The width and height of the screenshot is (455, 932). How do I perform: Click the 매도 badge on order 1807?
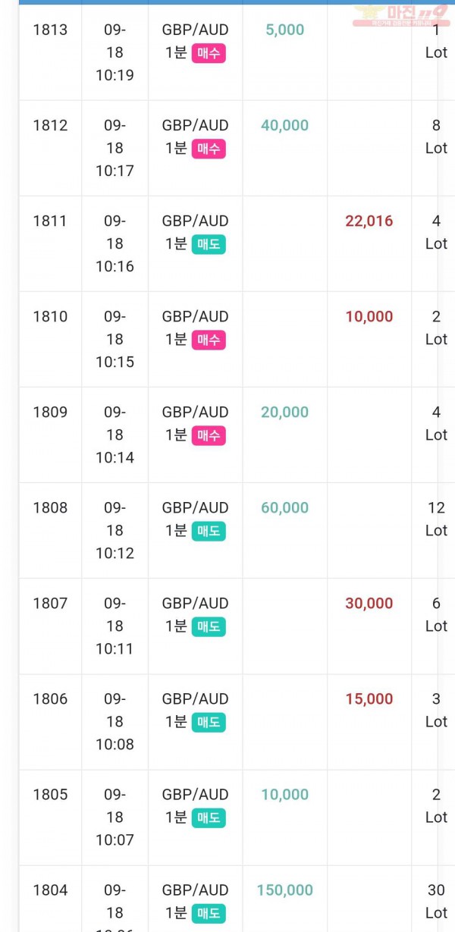point(209,626)
